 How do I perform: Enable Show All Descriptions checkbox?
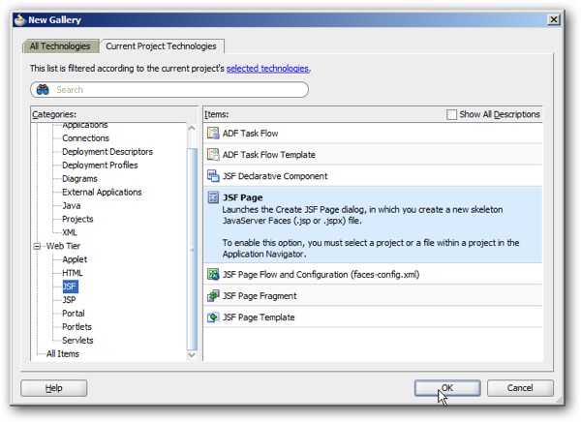(451, 114)
